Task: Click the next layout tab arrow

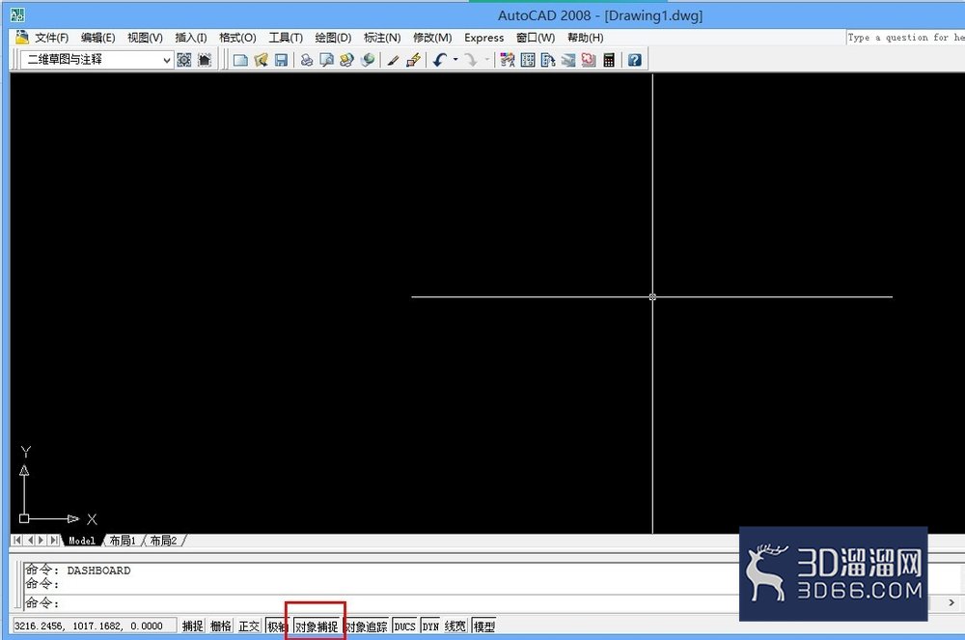Action: pos(41,541)
